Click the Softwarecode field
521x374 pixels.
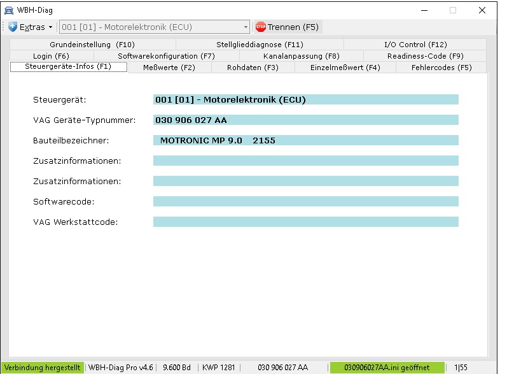tap(305, 201)
